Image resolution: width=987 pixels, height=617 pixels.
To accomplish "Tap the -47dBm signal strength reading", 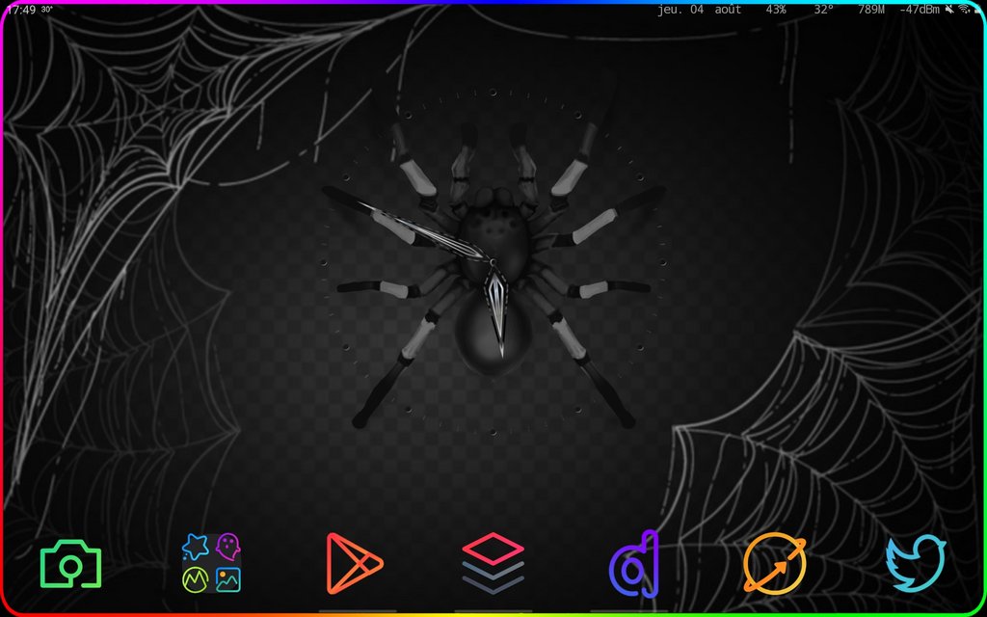I will [920, 10].
